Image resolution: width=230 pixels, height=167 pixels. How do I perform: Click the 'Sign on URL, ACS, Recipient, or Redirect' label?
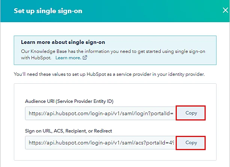[69, 131]
